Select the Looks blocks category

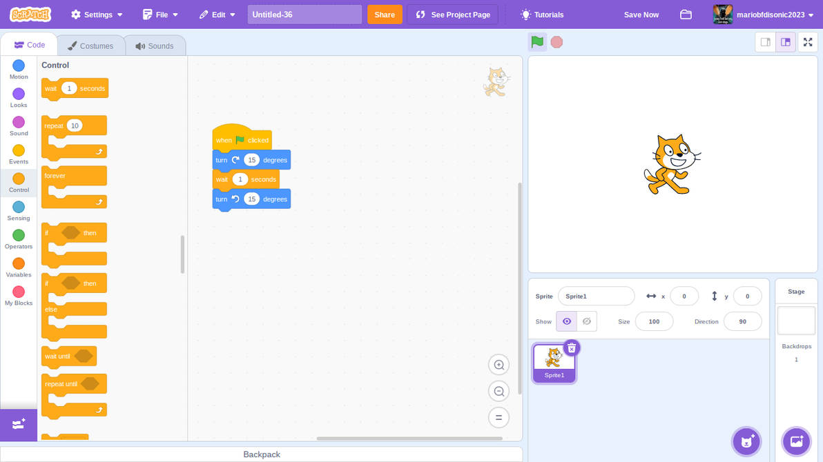[x=18, y=99]
